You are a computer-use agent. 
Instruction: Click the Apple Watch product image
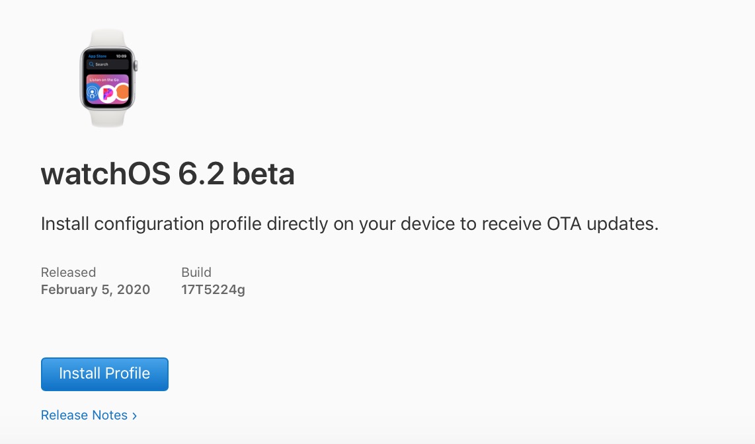coord(108,78)
